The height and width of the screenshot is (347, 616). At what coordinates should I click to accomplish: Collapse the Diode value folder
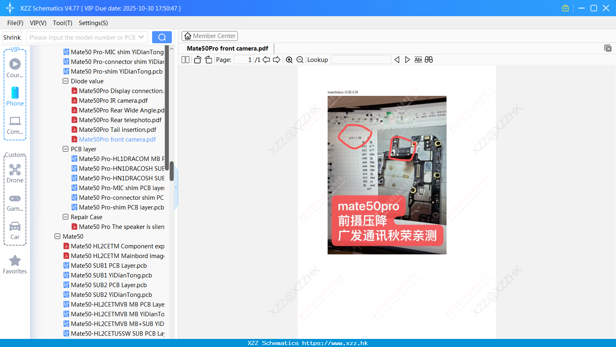point(66,81)
